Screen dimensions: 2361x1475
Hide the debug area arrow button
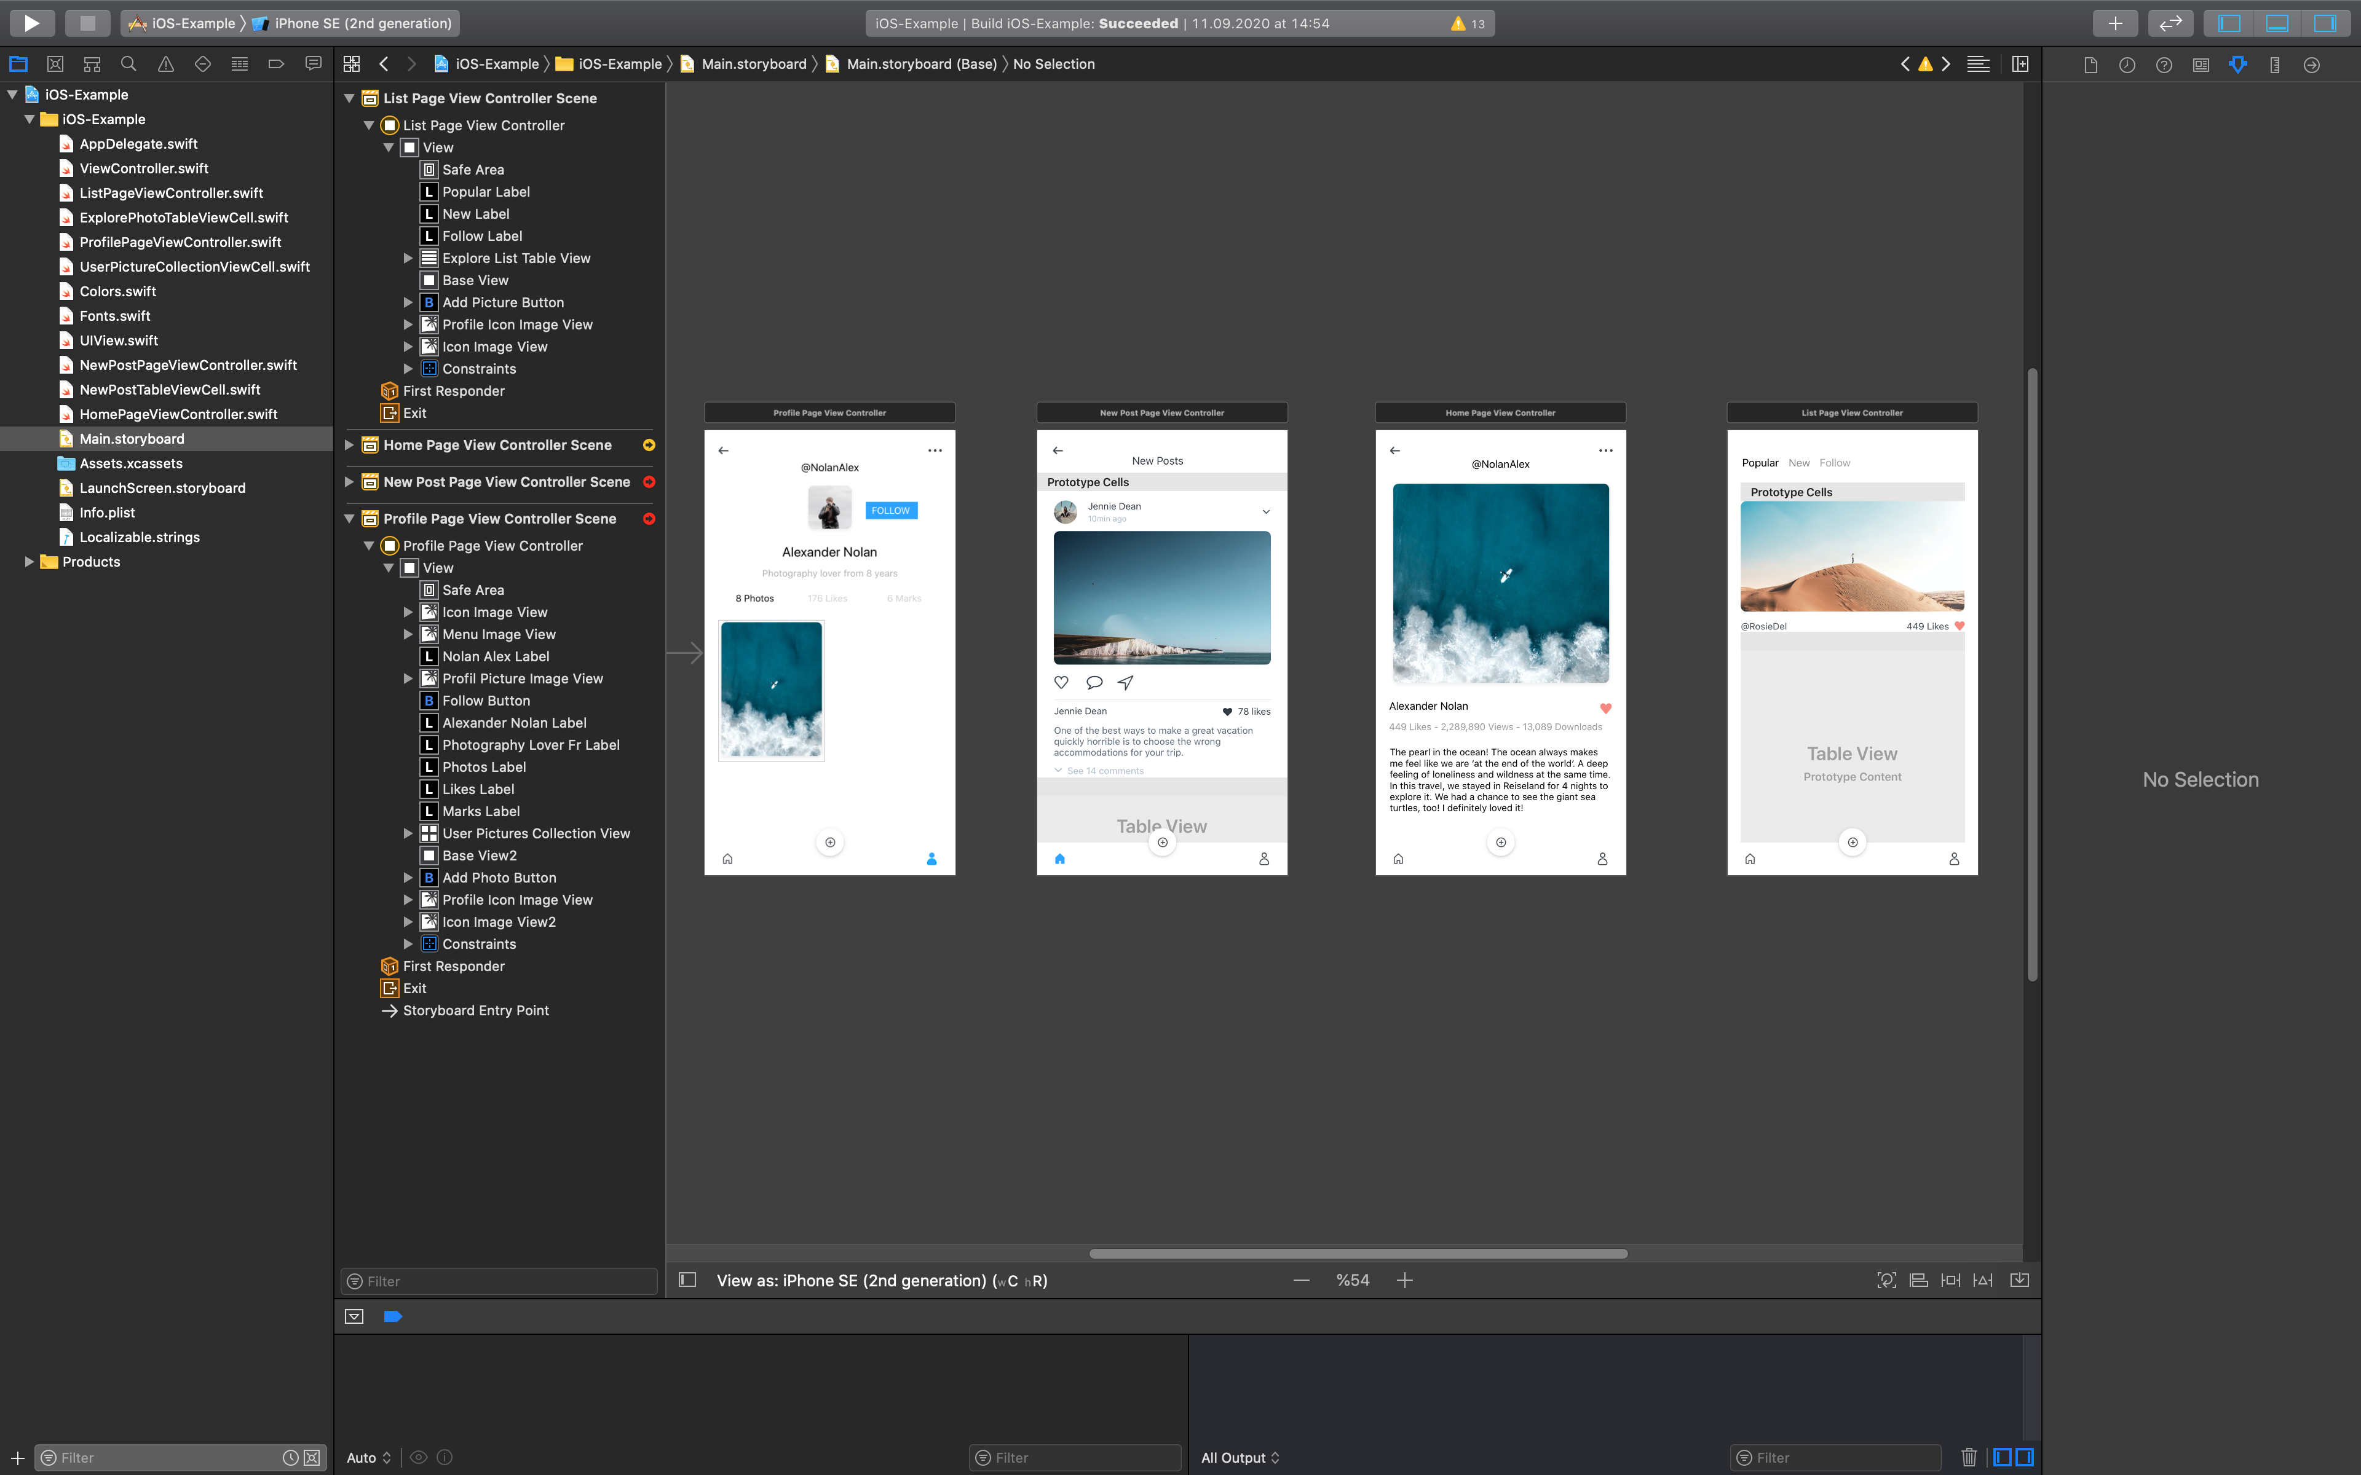coord(354,1316)
